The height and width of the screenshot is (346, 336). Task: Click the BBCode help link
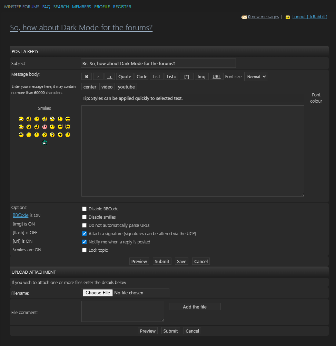click(x=20, y=215)
